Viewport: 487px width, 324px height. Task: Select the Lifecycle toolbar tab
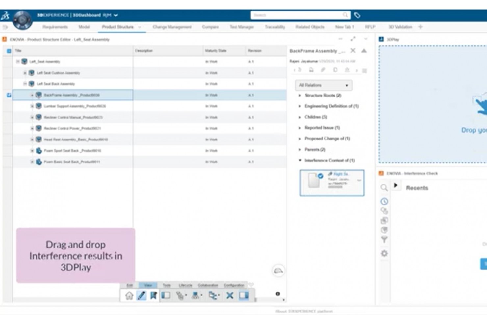pos(185,285)
